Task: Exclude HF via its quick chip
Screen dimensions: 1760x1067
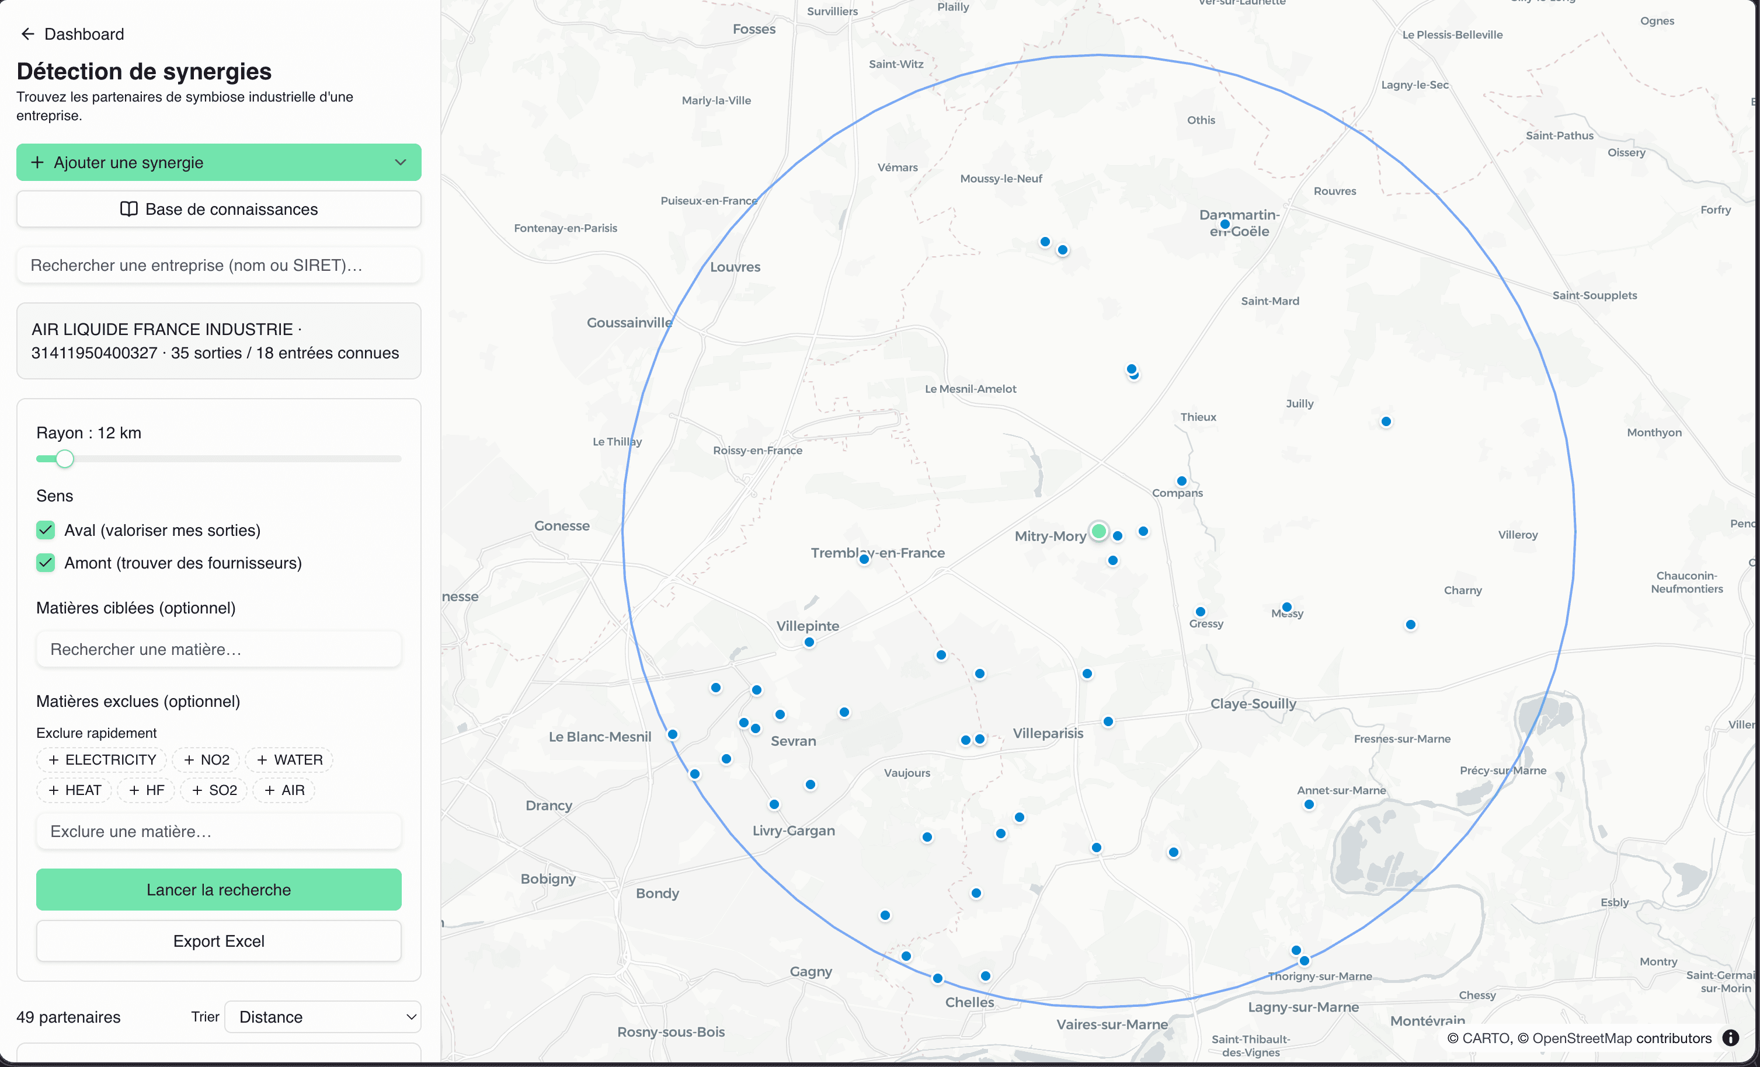Action: pos(147,790)
